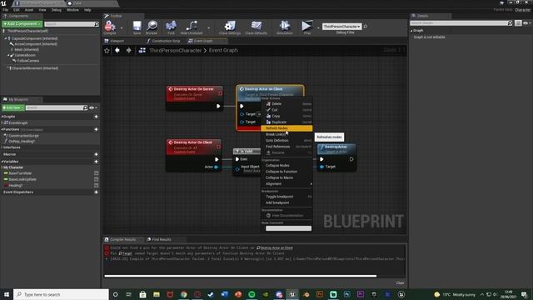Choose Goto Definition

point(286,141)
